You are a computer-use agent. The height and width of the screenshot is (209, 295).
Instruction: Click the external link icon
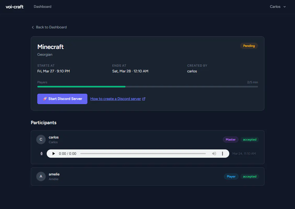pyautogui.click(x=143, y=99)
